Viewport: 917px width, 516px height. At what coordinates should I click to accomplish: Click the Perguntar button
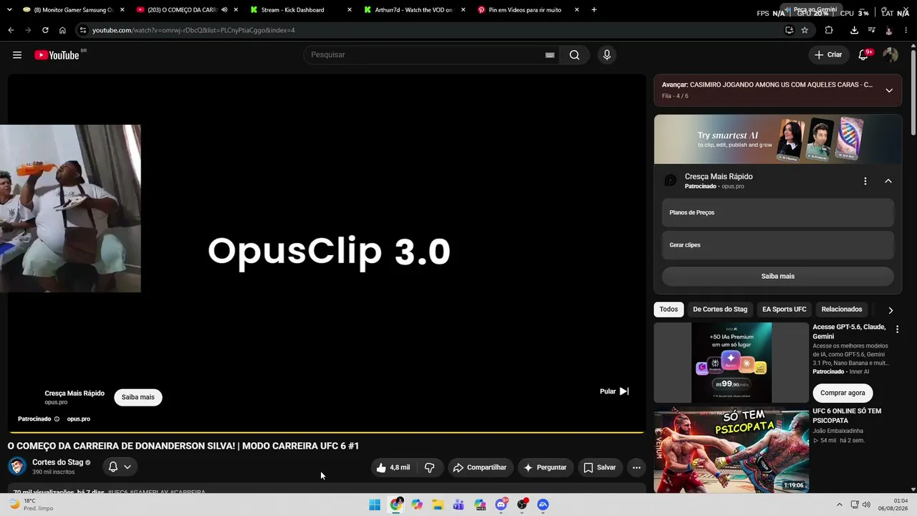tap(546, 467)
